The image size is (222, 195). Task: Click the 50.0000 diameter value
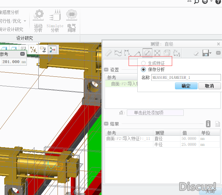tap(189, 138)
